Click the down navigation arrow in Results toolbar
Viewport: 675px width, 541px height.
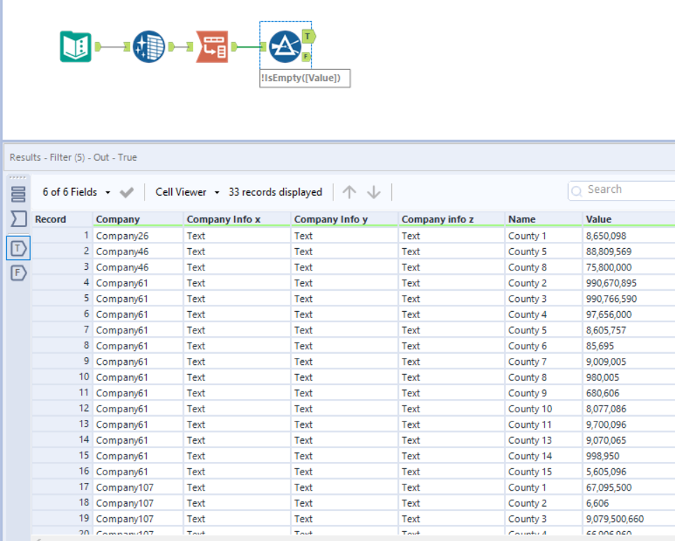coord(375,192)
